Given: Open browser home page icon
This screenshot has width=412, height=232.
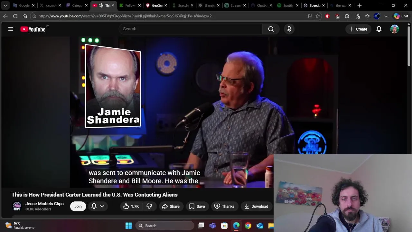Looking at the screenshot, I should coord(25,16).
